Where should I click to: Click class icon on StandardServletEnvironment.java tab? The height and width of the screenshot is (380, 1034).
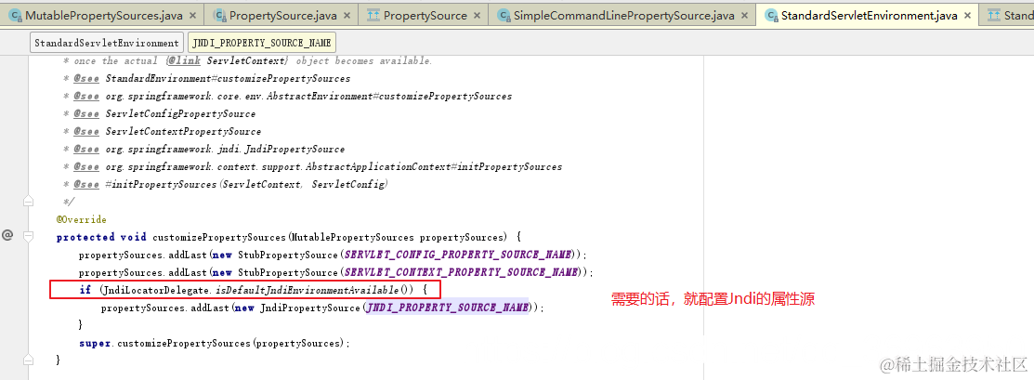pos(770,15)
